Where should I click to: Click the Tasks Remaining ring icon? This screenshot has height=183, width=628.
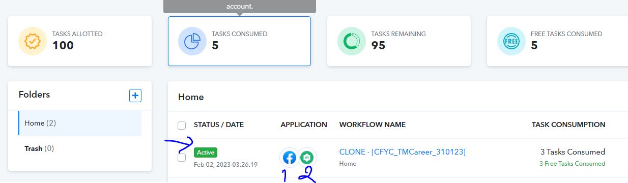[x=352, y=41]
